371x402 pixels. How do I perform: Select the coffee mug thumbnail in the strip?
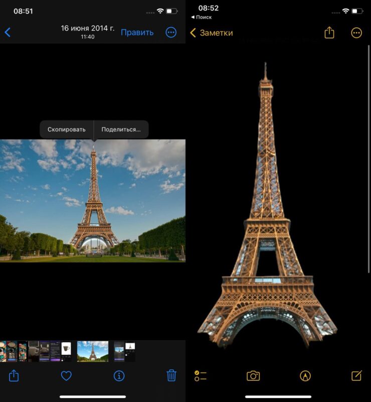(66, 351)
